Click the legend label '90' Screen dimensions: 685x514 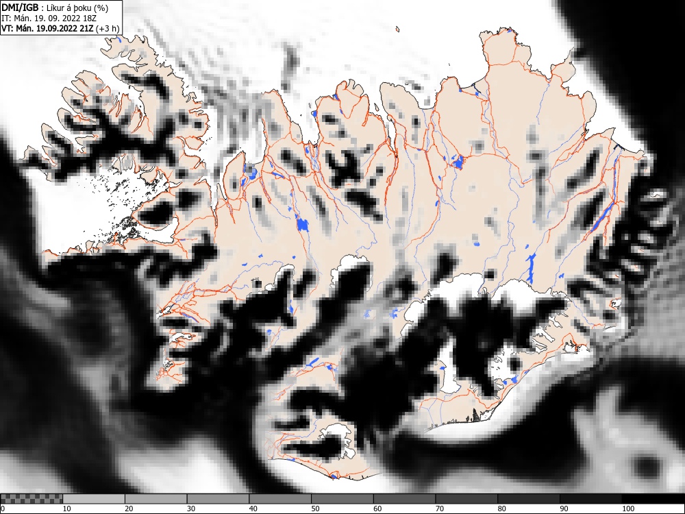coord(564,509)
